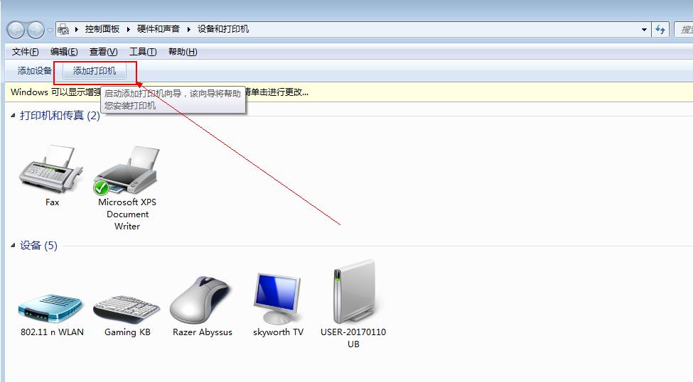
Task: Expand arrow after 控制面板 breadcrumb
Action: click(x=128, y=29)
